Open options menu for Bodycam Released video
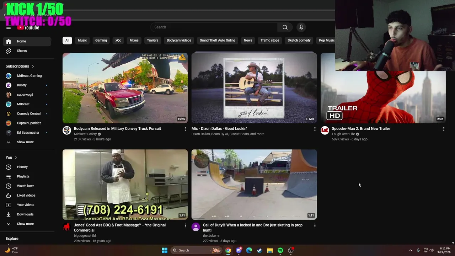The image size is (455, 256). (x=186, y=129)
